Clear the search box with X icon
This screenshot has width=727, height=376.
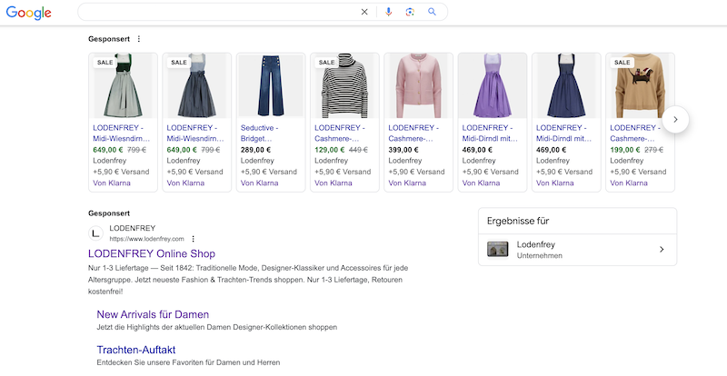click(x=364, y=12)
